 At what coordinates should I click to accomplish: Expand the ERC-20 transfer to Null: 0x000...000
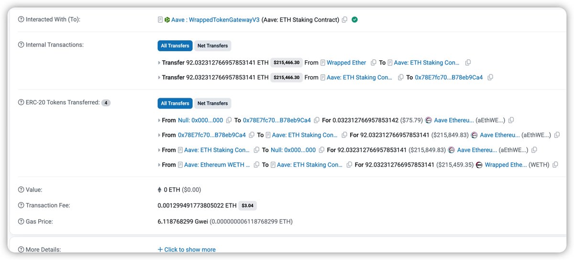click(159, 150)
